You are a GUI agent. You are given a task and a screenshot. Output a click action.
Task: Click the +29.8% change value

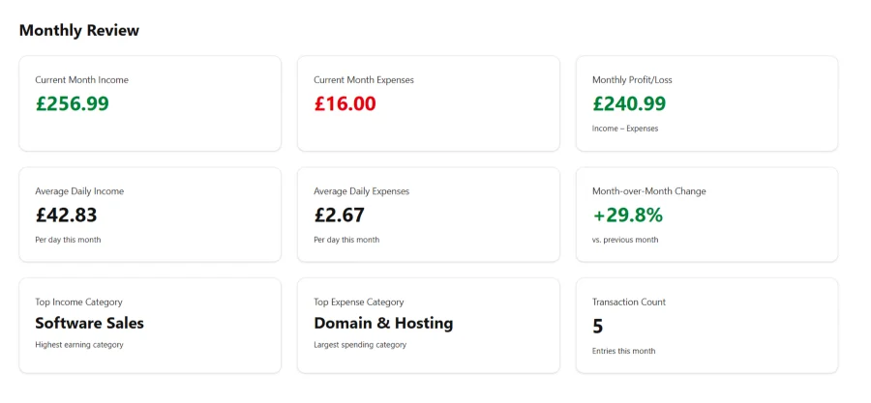coord(627,216)
